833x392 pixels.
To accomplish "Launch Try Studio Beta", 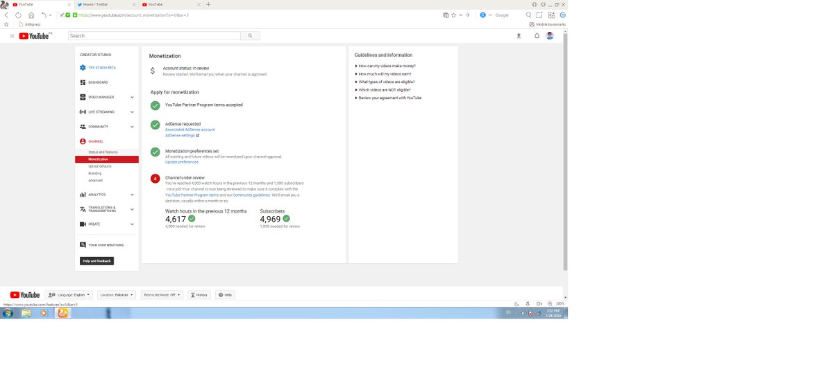I will pyautogui.click(x=98, y=68).
